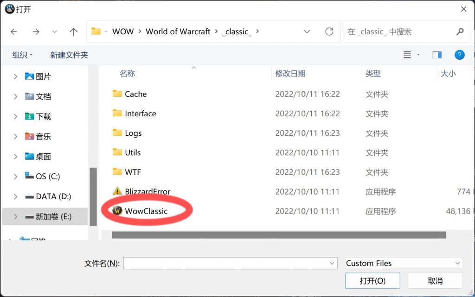Click the Logs date 2022/10/11 16:23
This screenshot has height=297, width=475.
click(x=308, y=133)
